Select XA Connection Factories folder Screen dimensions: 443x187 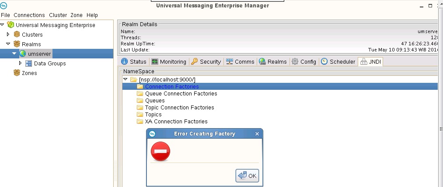(x=176, y=122)
